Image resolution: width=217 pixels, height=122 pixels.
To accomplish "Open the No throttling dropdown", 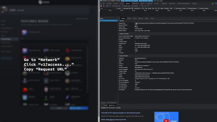I will click(136, 6).
